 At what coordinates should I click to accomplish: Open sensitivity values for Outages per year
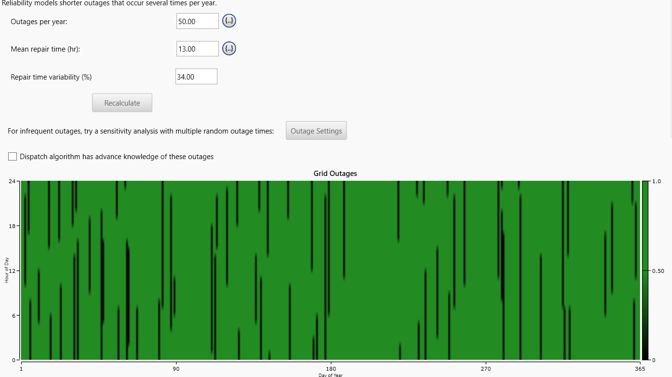coord(229,21)
